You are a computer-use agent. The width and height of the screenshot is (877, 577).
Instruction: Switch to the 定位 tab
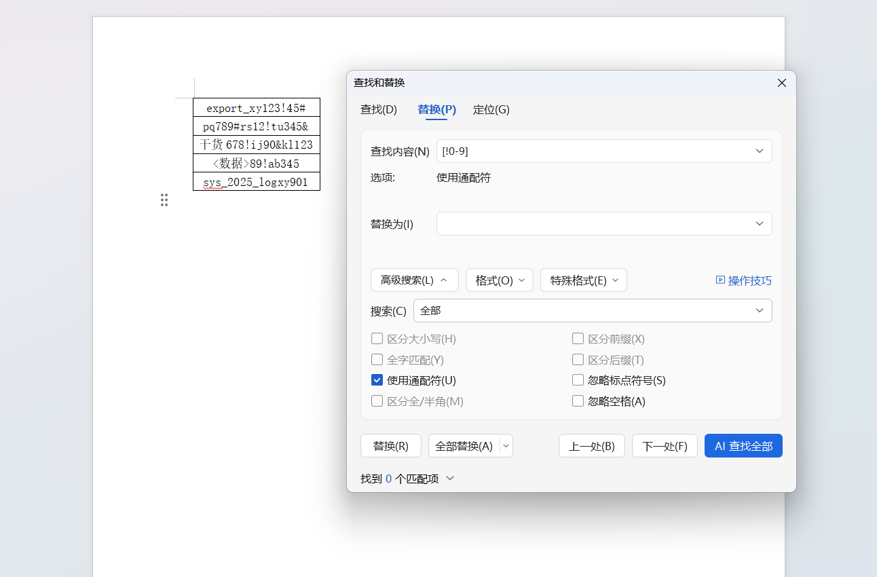[491, 109]
